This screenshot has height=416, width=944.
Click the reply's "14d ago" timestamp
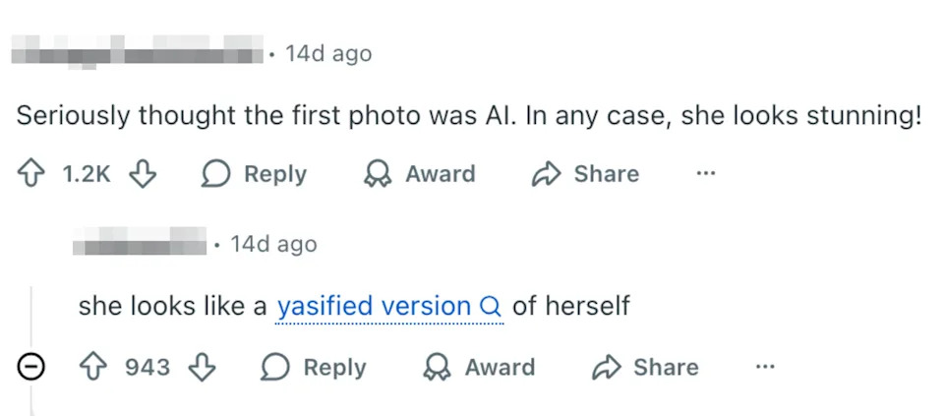[273, 244]
